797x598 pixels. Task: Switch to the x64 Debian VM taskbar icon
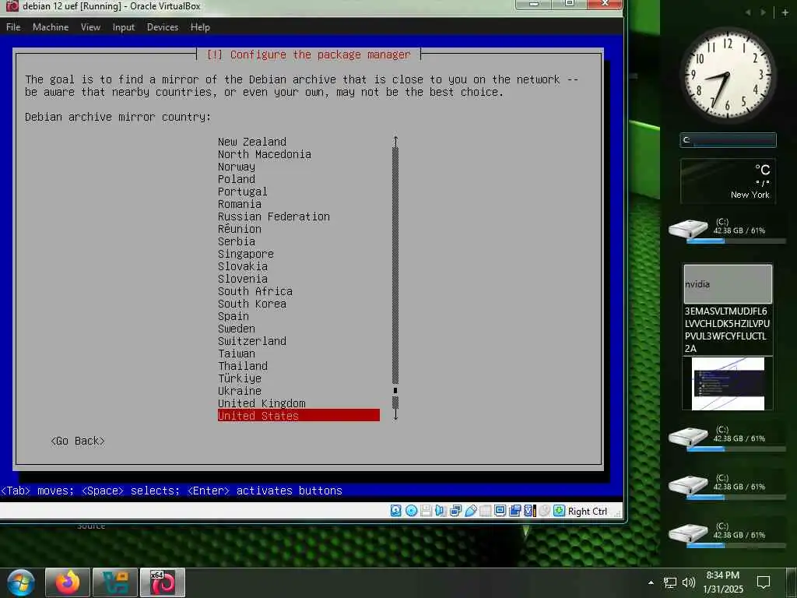click(x=163, y=582)
